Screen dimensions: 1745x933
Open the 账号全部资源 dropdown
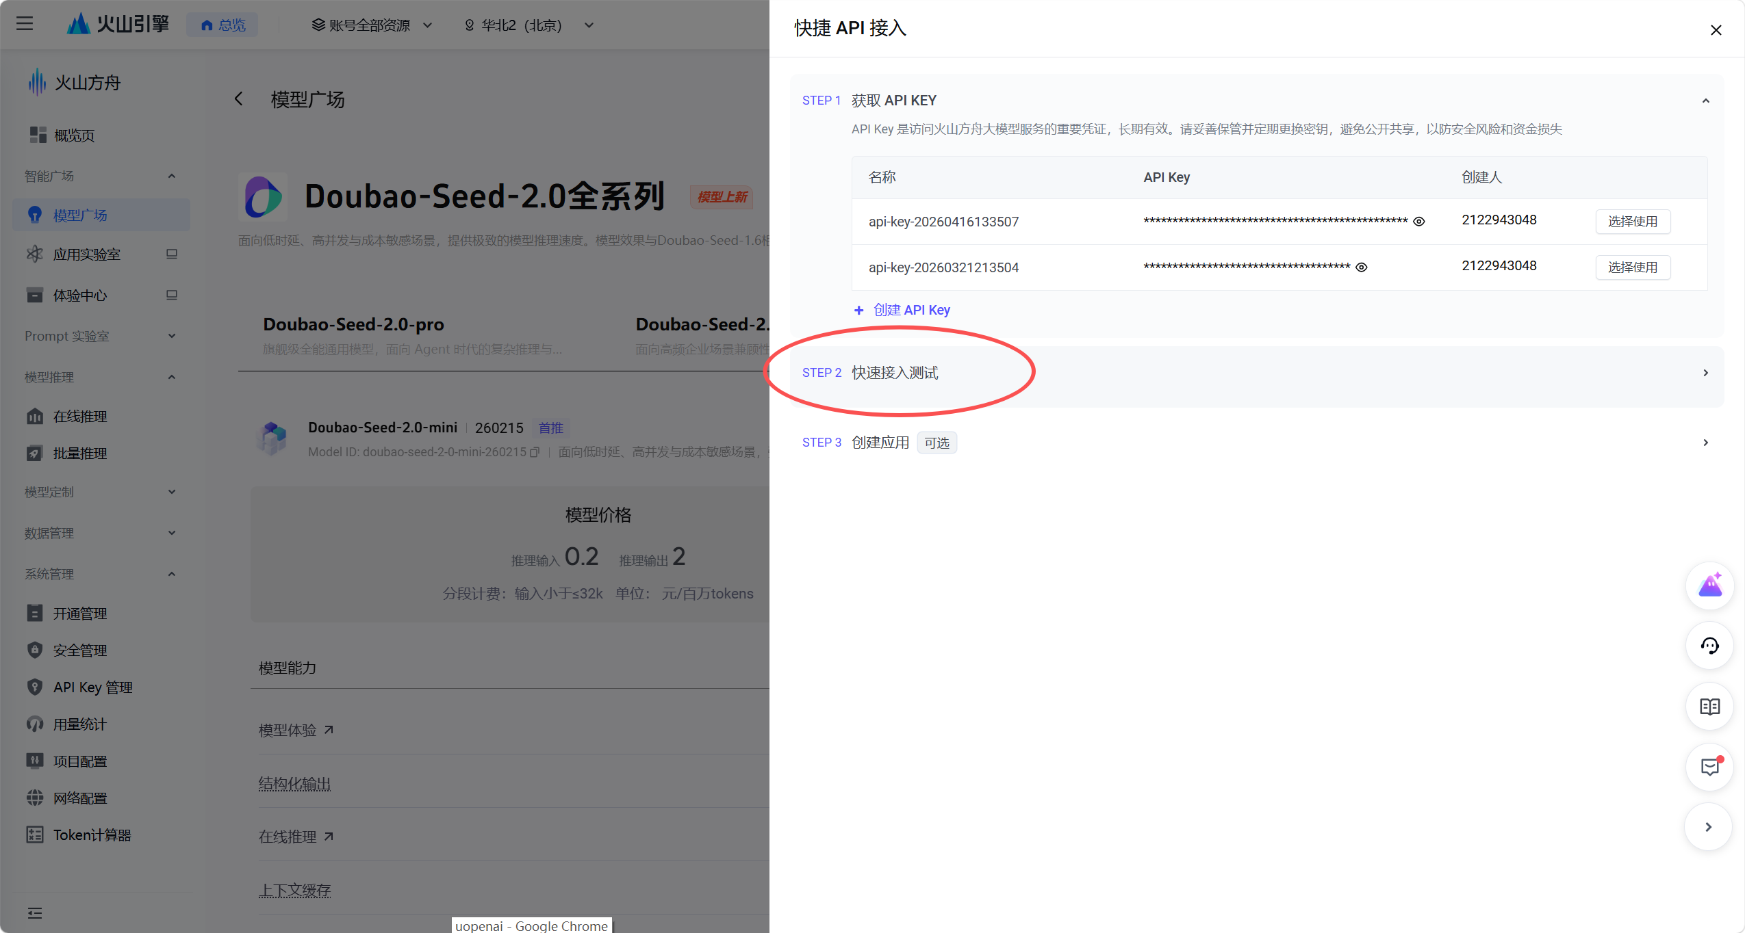point(372,25)
